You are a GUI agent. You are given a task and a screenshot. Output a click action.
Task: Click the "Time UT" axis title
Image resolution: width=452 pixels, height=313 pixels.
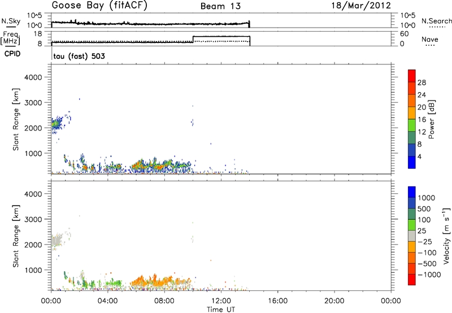(x=221, y=310)
